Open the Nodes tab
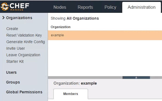The width and height of the screenshot is (162, 101). [60, 7]
